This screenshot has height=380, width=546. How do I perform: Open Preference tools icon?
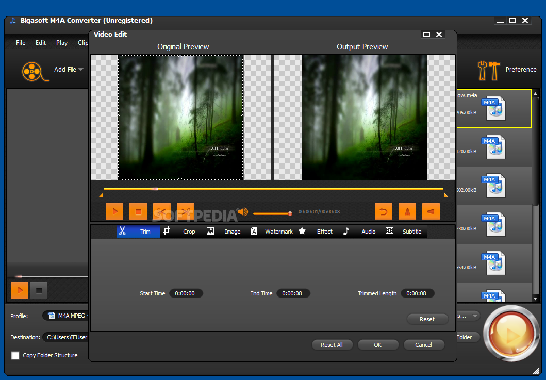coord(489,71)
